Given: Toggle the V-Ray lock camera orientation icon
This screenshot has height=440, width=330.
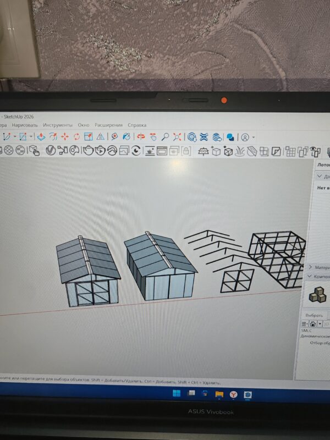Looking at the screenshot, I should click(186, 151).
